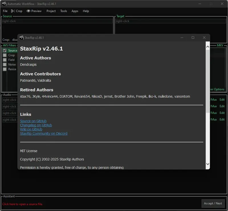
Task: Click the first audio track Mux link
Action: point(213,100)
